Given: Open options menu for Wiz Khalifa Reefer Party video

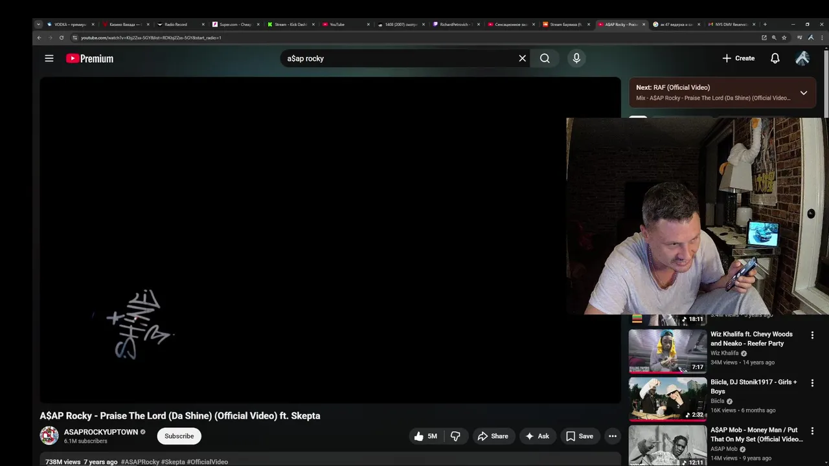Looking at the screenshot, I should tap(812, 335).
